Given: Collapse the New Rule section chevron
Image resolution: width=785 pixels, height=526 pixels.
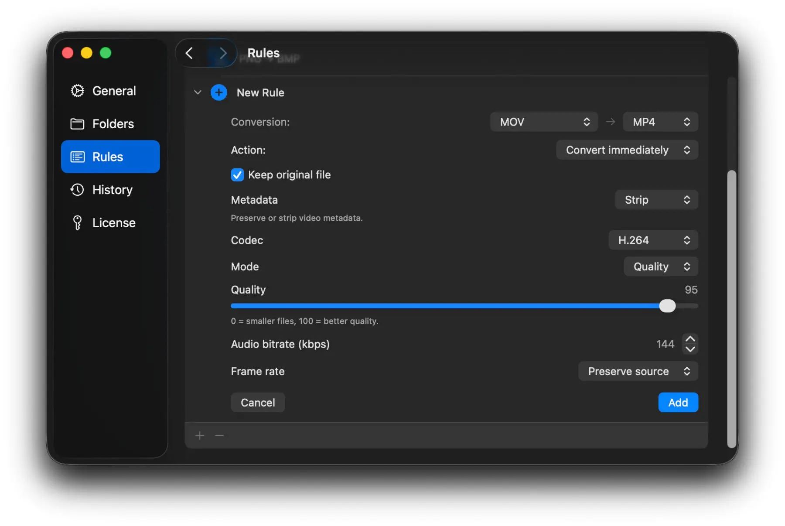Looking at the screenshot, I should [198, 92].
